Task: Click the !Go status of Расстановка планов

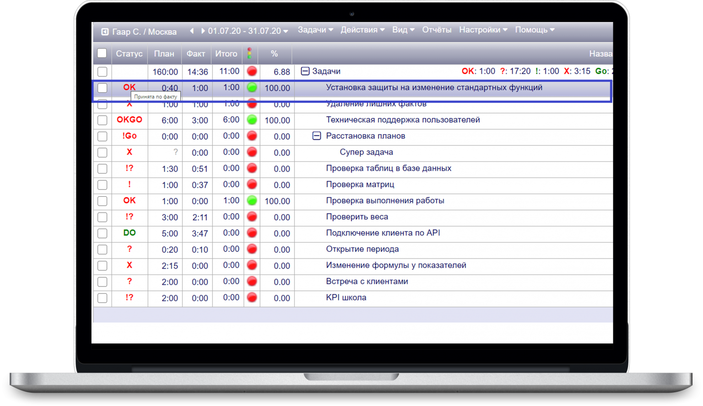Action: point(130,136)
